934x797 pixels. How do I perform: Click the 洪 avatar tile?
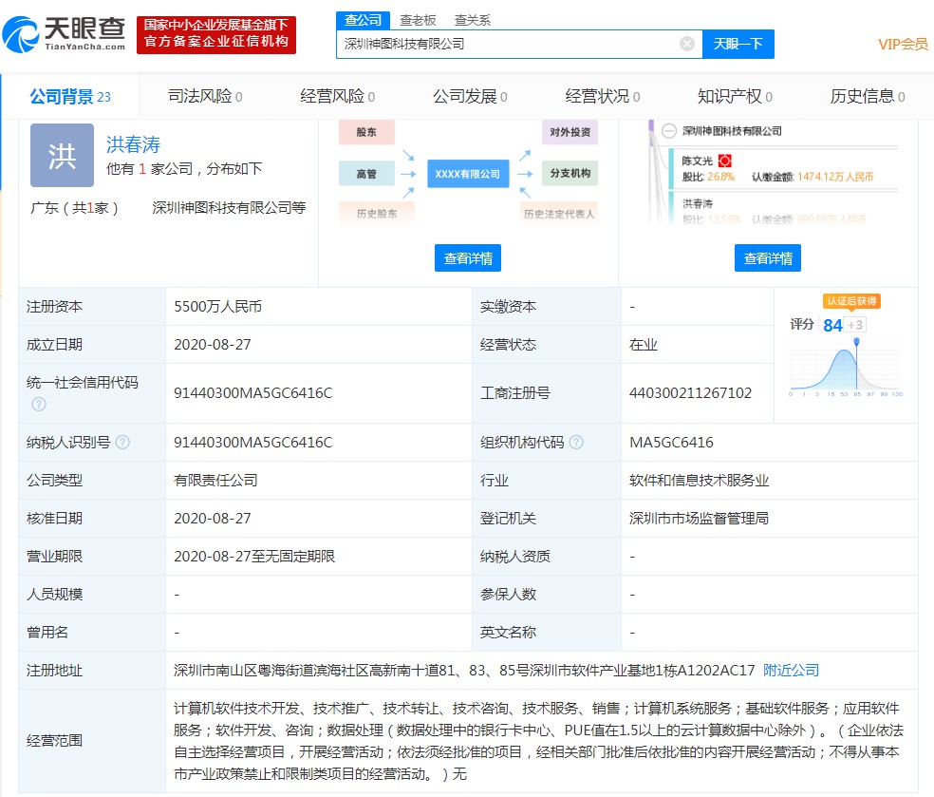tap(62, 156)
